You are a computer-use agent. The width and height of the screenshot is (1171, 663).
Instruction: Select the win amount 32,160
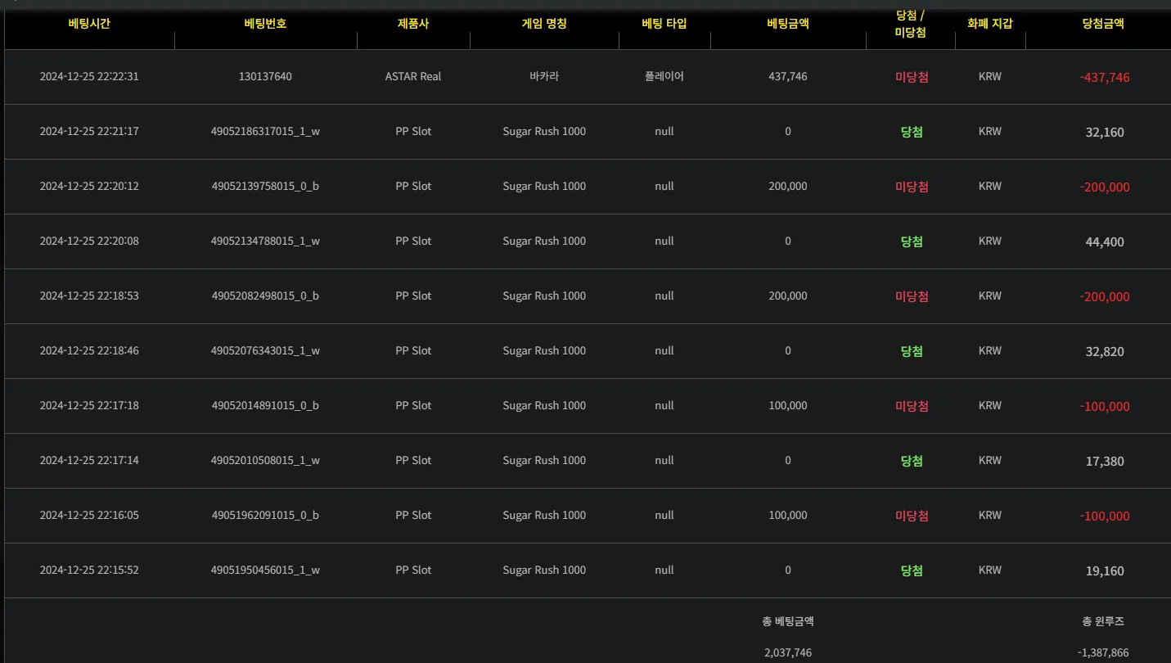1105,132
